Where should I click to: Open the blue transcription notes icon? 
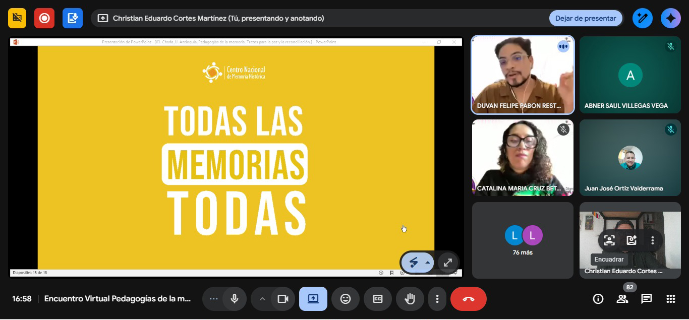pyautogui.click(x=73, y=18)
